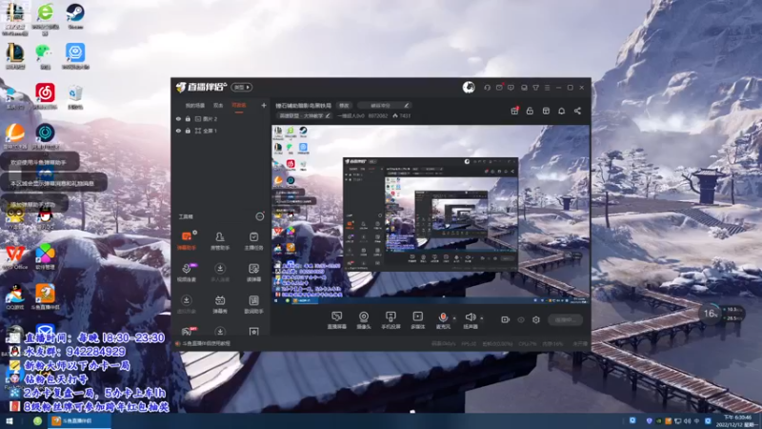Open Steam desktop shortcut
762x429 pixels.
pyautogui.click(x=75, y=17)
